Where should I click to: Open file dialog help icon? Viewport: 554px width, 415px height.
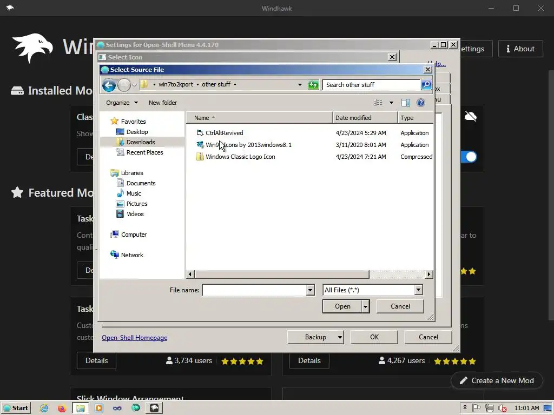click(x=420, y=103)
